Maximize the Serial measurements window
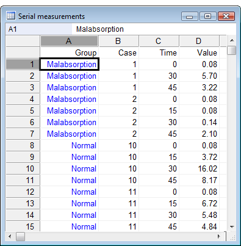The height and width of the screenshot is (246, 241). pos(207,16)
